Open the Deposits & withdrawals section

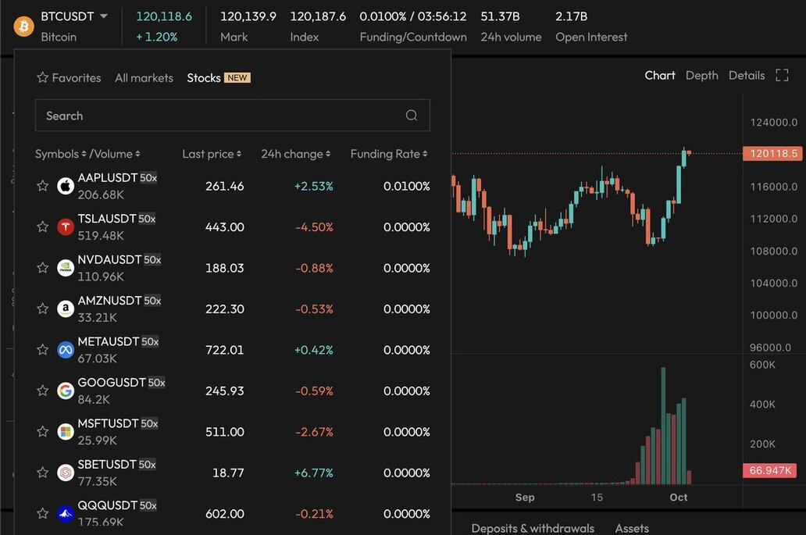533,528
